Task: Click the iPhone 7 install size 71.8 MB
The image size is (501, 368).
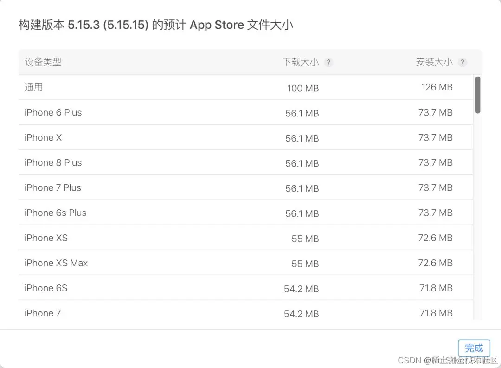Action: [436, 313]
